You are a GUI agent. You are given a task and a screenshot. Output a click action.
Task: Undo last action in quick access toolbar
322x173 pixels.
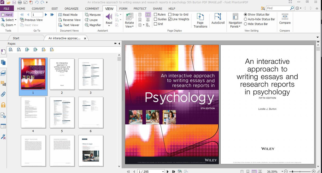[x=37, y=2]
